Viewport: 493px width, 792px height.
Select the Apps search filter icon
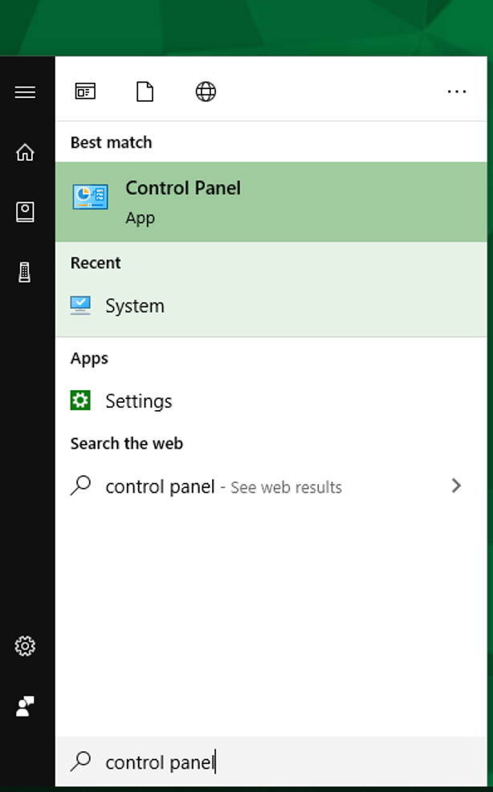pos(86,91)
